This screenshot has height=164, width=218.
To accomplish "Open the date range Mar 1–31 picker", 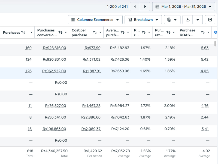I will pos(183,7).
